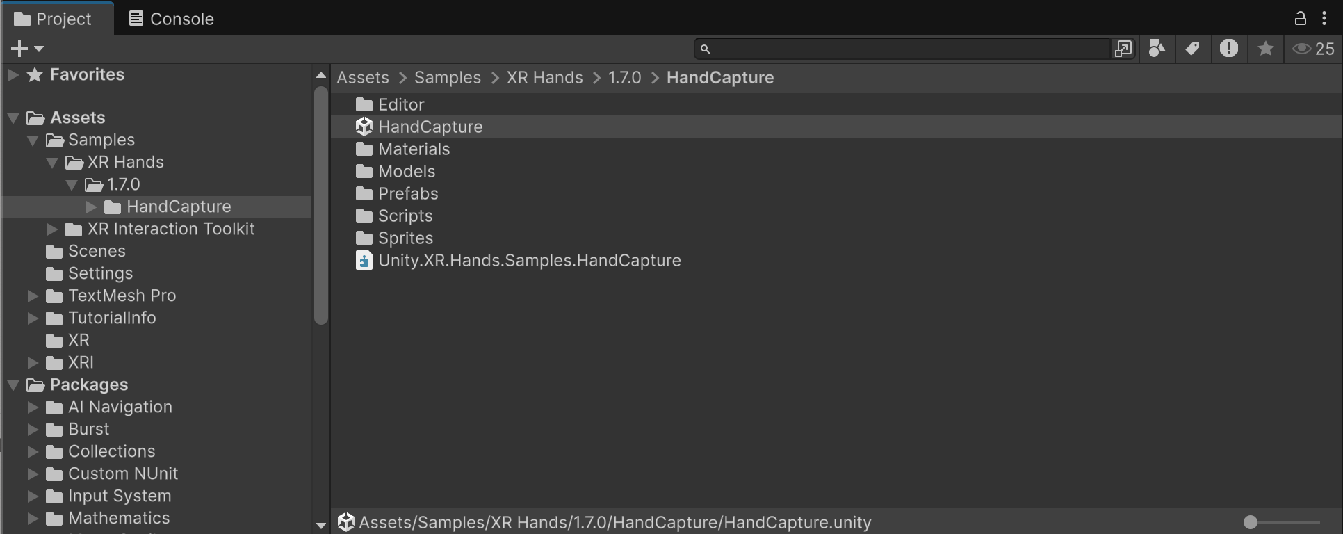Open the HandCapture scene asset
Image resolution: width=1343 pixels, height=534 pixels.
[430, 127]
